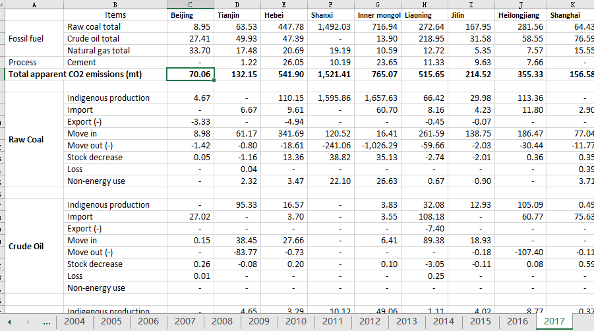The width and height of the screenshot is (594, 331).
Task: Select Liaoning total emissions 515.65
Action: (425, 75)
